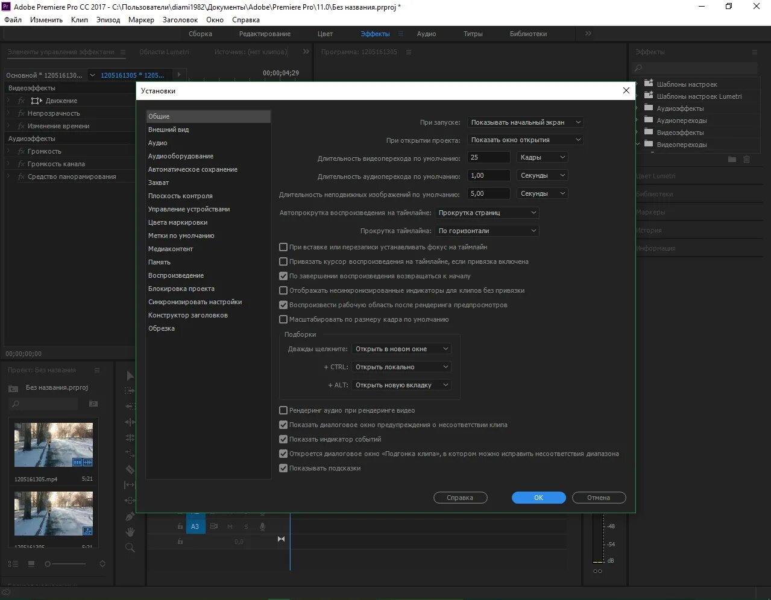Select the Zoom magnifier tool
Screen dimensions: 771x600
coord(130,548)
